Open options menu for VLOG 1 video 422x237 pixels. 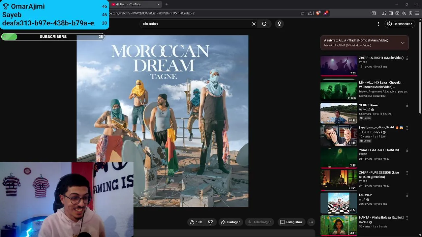(407, 105)
